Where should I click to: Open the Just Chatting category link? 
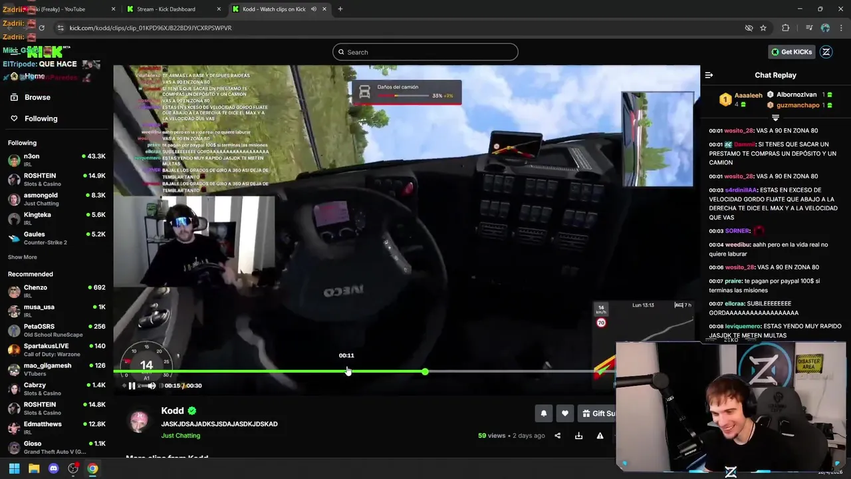click(x=180, y=436)
